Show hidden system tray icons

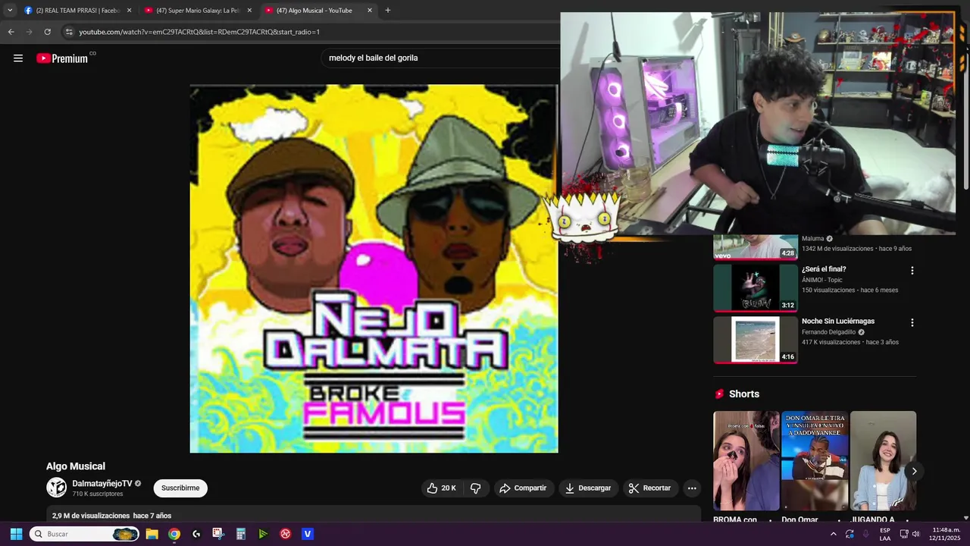[834, 534]
